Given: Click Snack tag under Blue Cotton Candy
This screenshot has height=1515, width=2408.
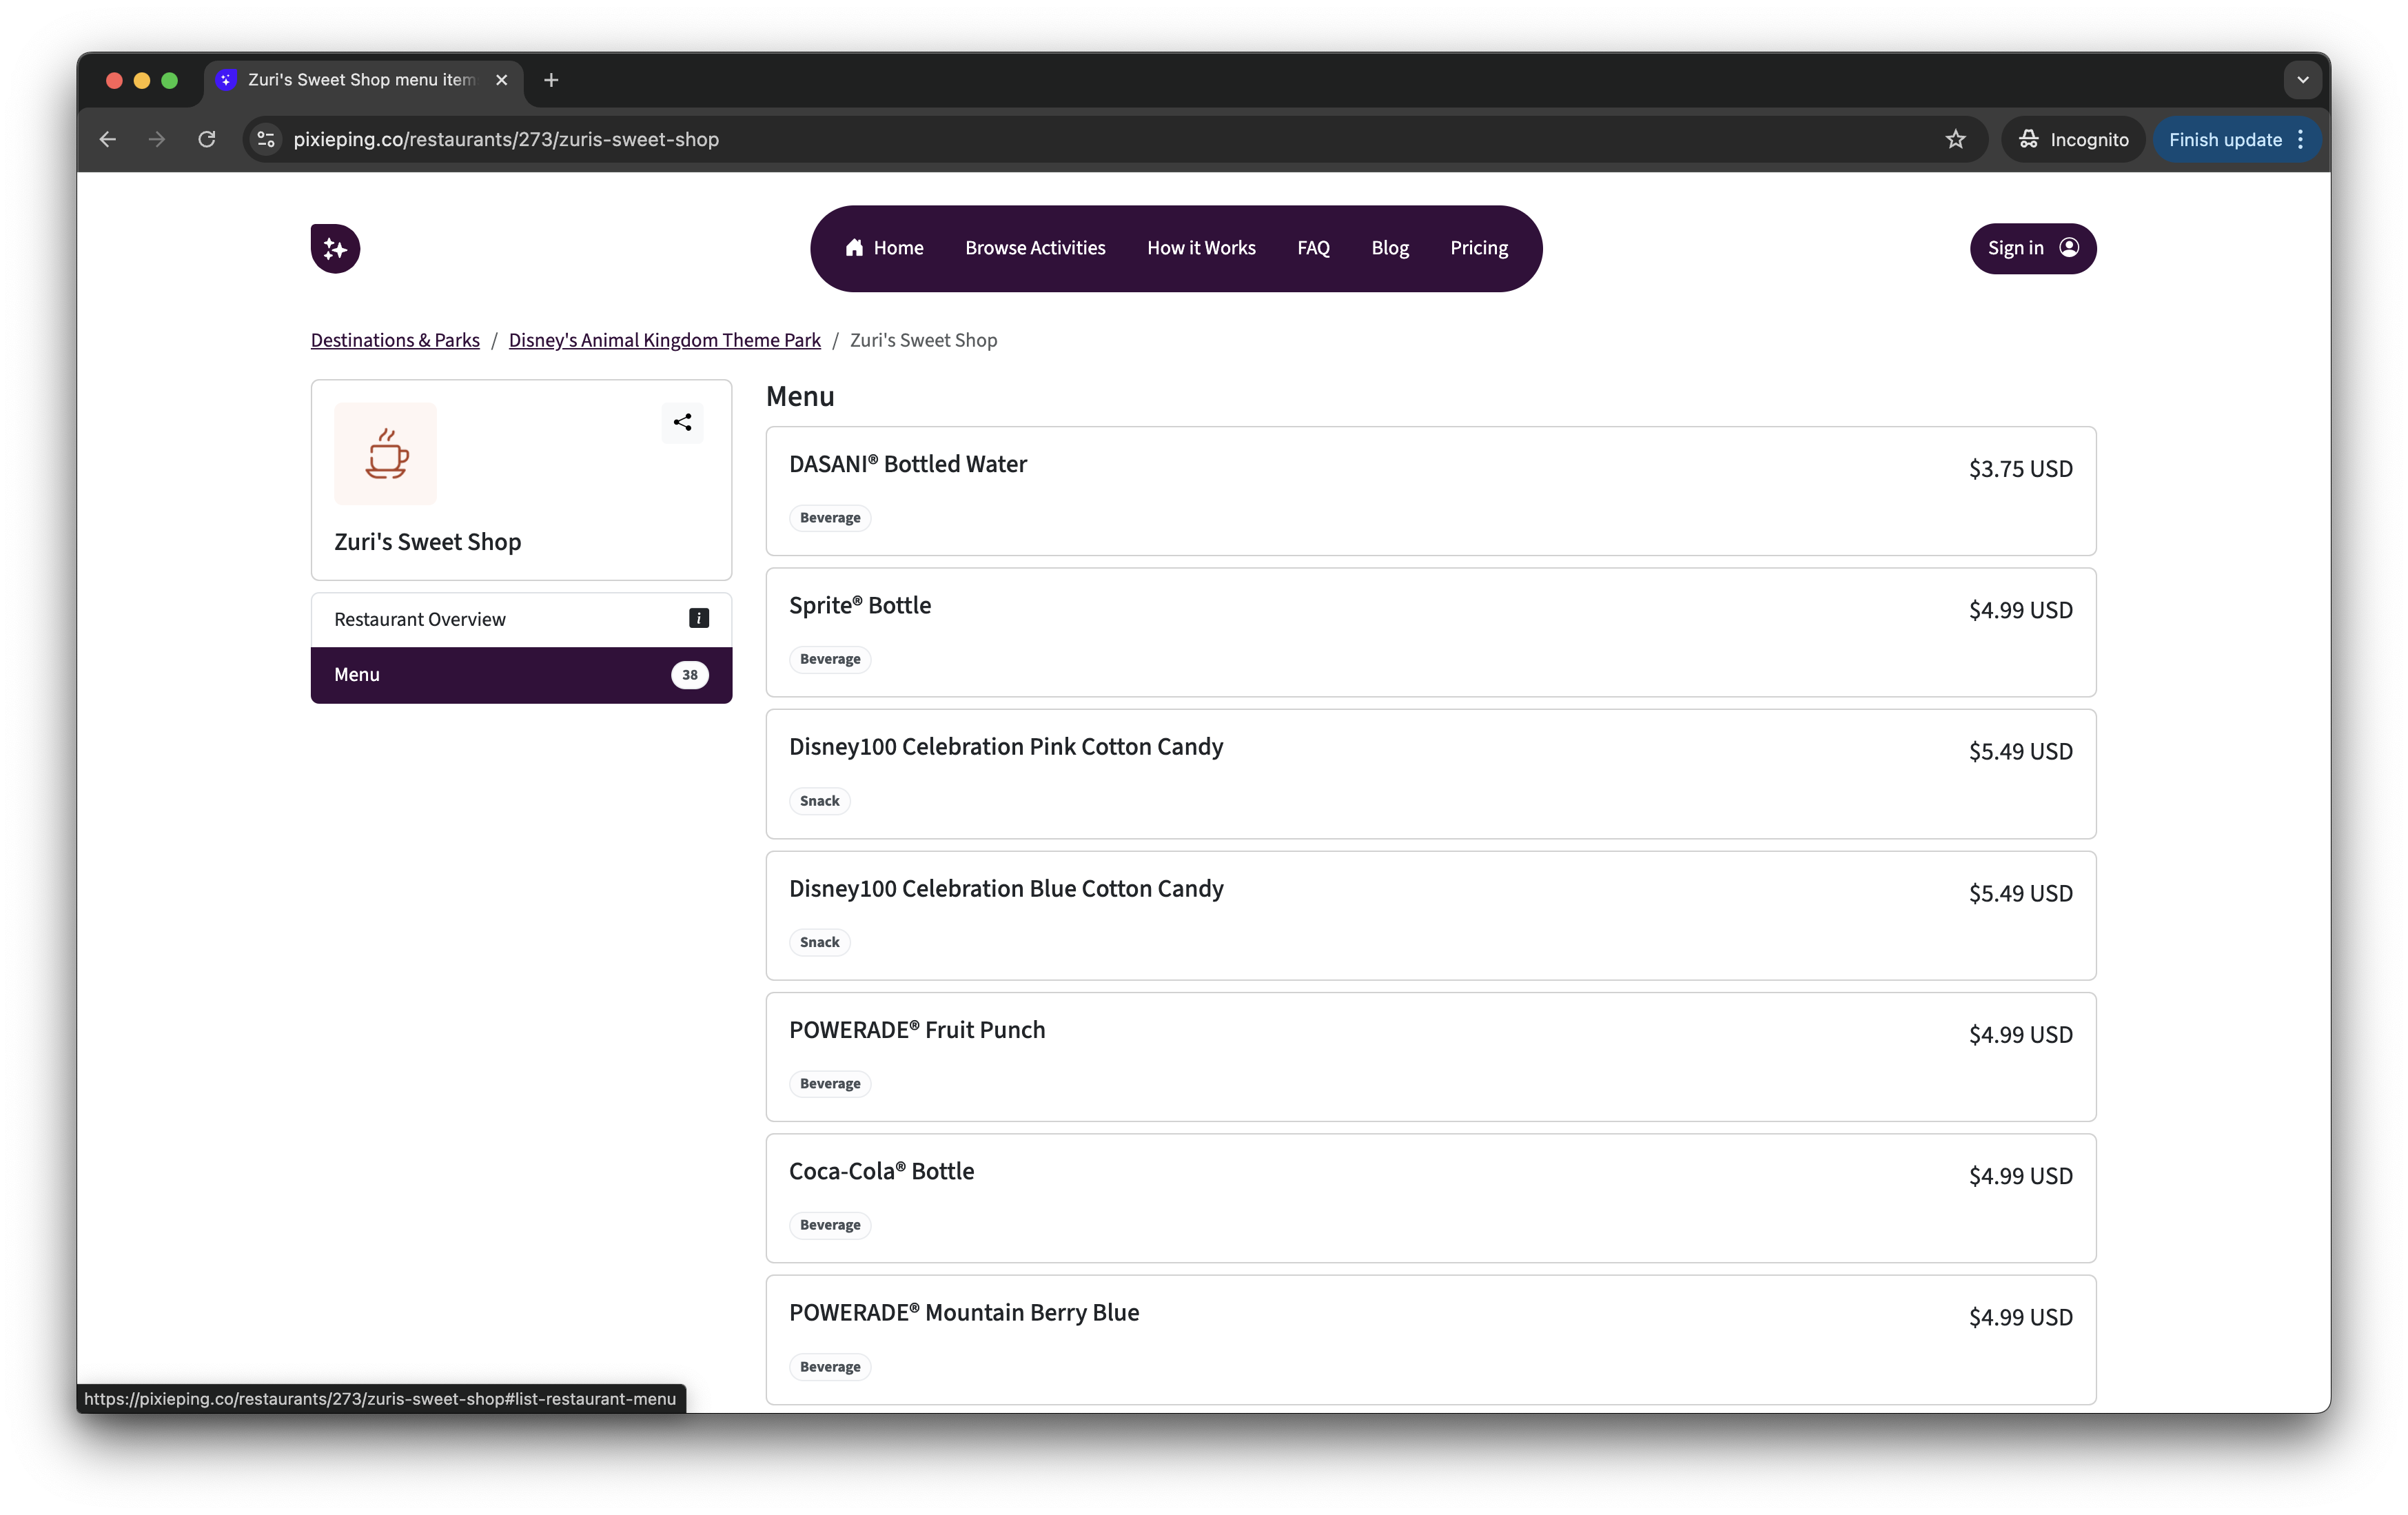Looking at the screenshot, I should pos(820,942).
